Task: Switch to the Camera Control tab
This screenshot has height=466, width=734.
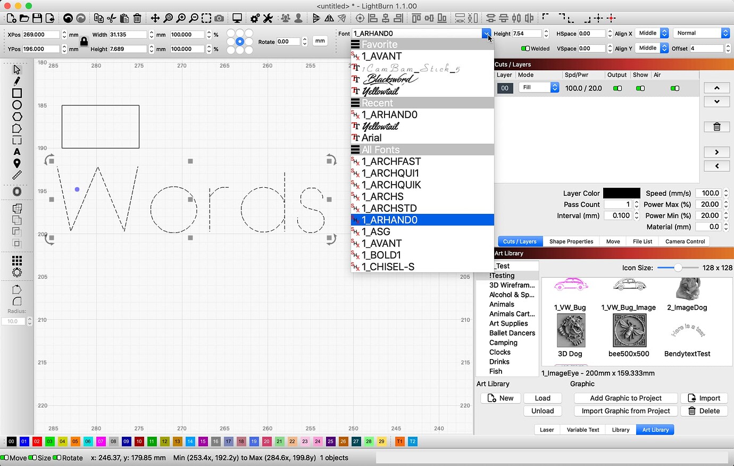Action: [685, 241]
